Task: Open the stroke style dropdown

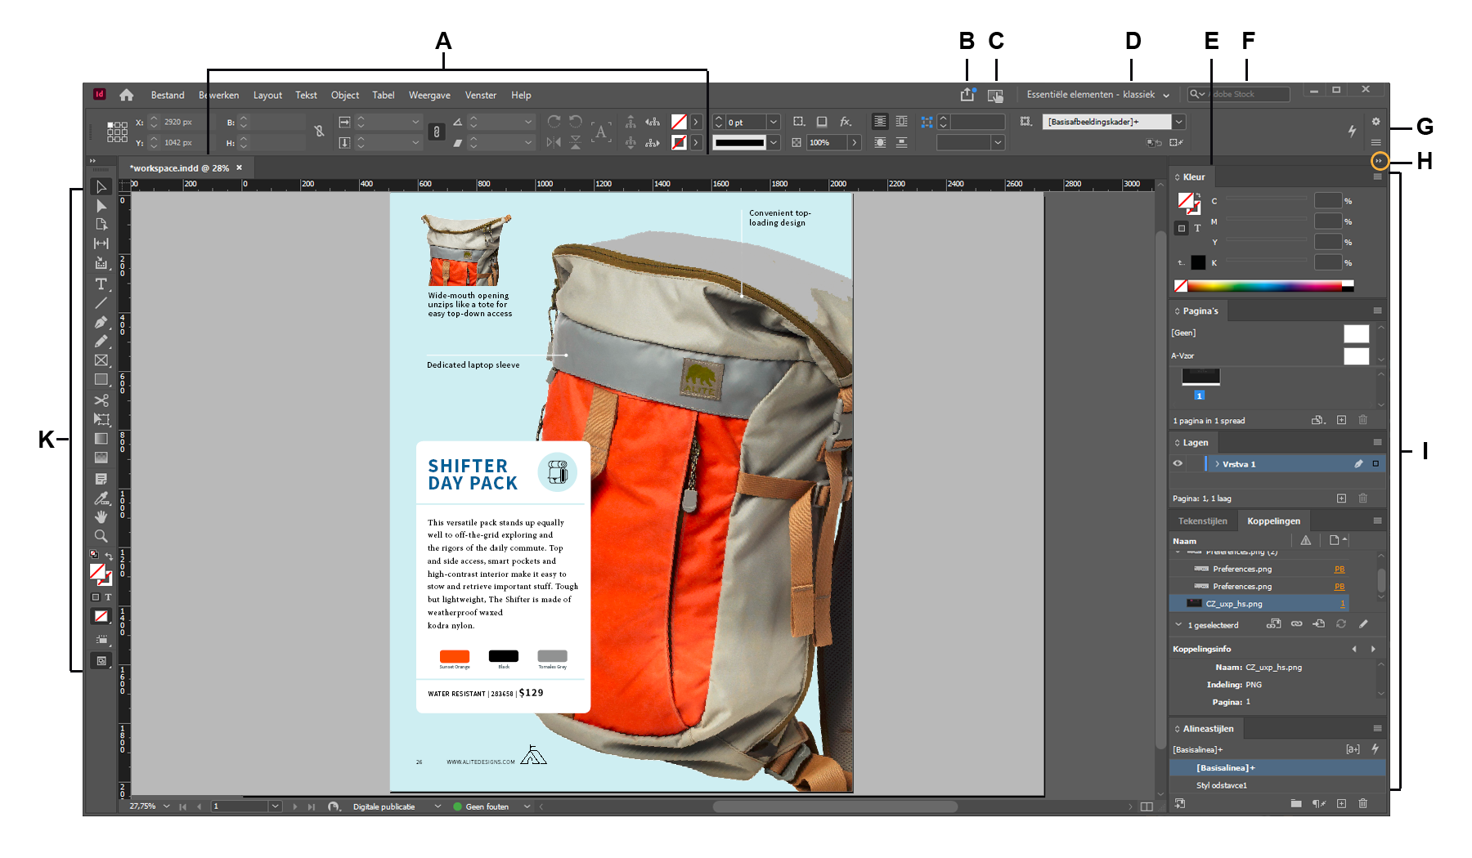Action: pyautogui.click(x=774, y=142)
